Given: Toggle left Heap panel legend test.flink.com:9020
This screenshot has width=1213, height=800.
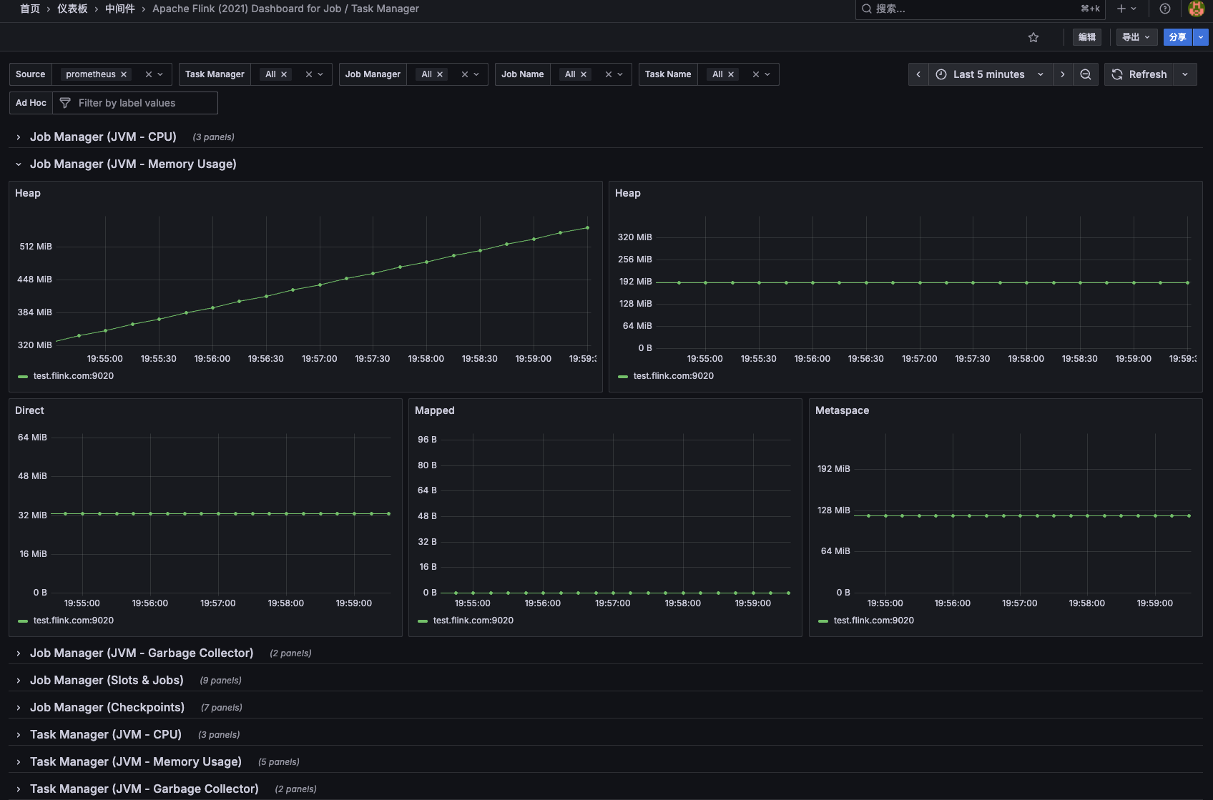Looking at the screenshot, I should point(74,376).
